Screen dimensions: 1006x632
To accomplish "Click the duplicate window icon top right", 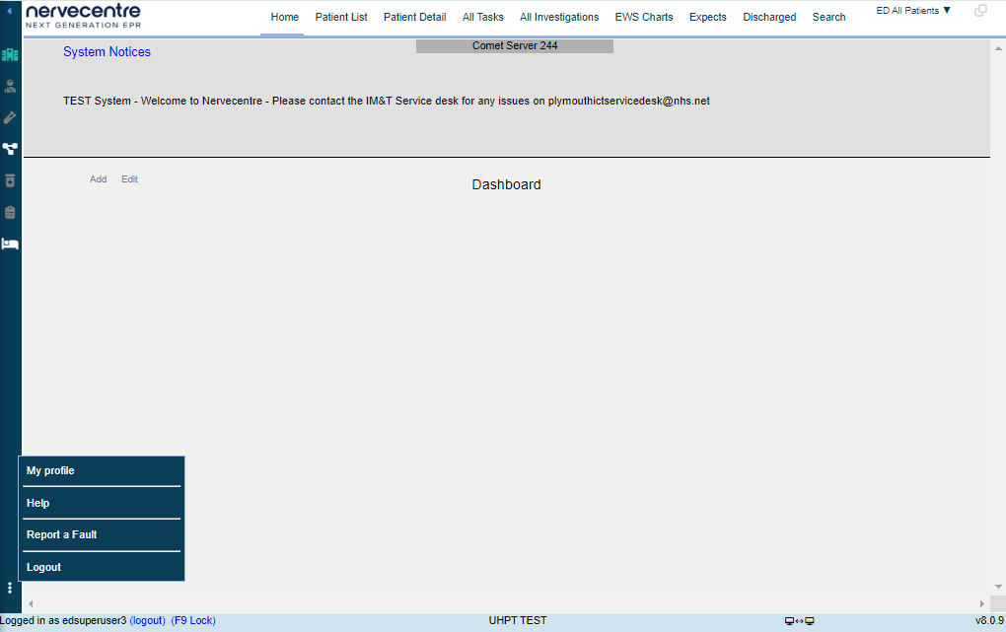I will click(x=980, y=10).
